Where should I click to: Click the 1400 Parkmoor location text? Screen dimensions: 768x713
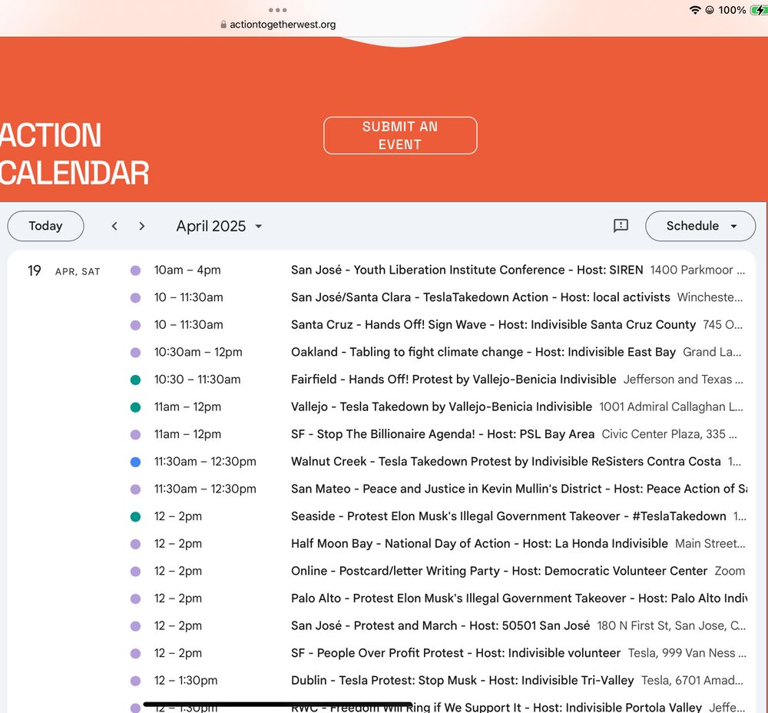click(x=697, y=270)
